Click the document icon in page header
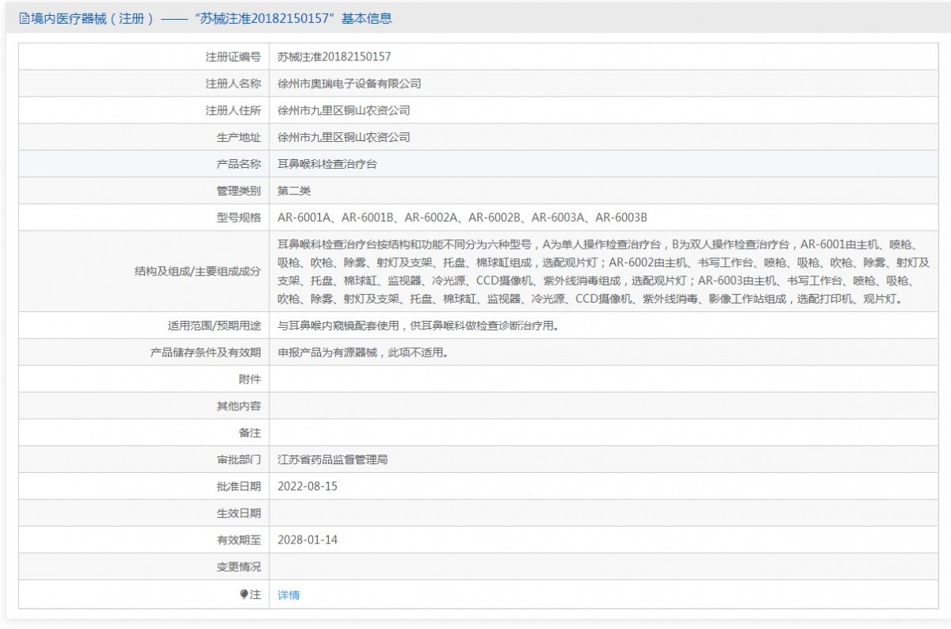 (x=25, y=18)
